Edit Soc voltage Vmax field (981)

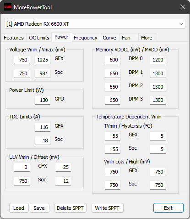click(43, 73)
